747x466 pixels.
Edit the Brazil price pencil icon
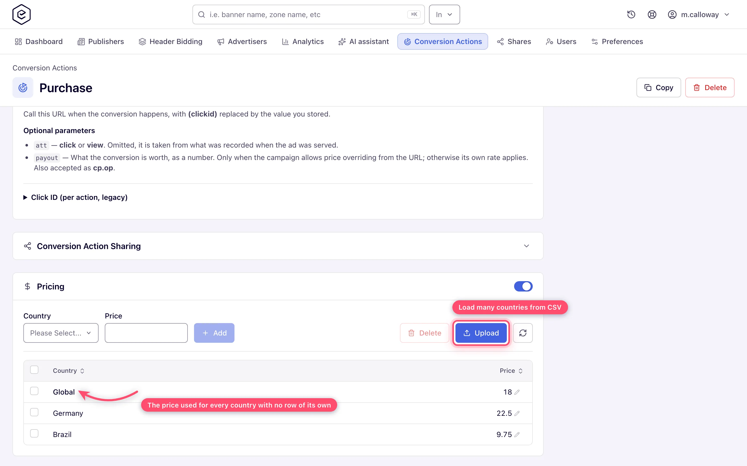click(517, 435)
